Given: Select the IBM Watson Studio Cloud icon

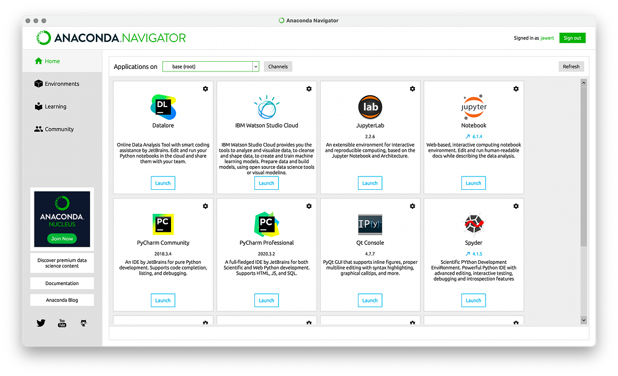Looking at the screenshot, I should [x=266, y=106].
